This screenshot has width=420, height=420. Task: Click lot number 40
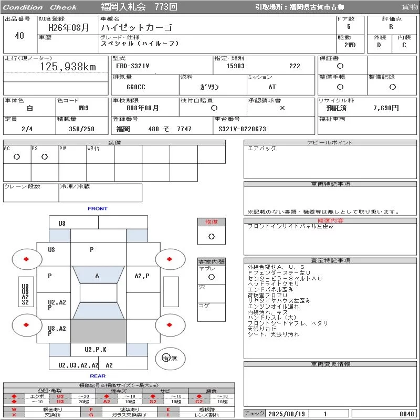point(19,36)
